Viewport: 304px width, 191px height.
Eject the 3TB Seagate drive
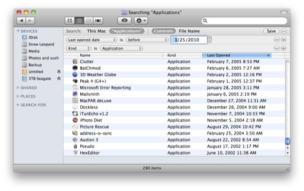[x=59, y=78]
